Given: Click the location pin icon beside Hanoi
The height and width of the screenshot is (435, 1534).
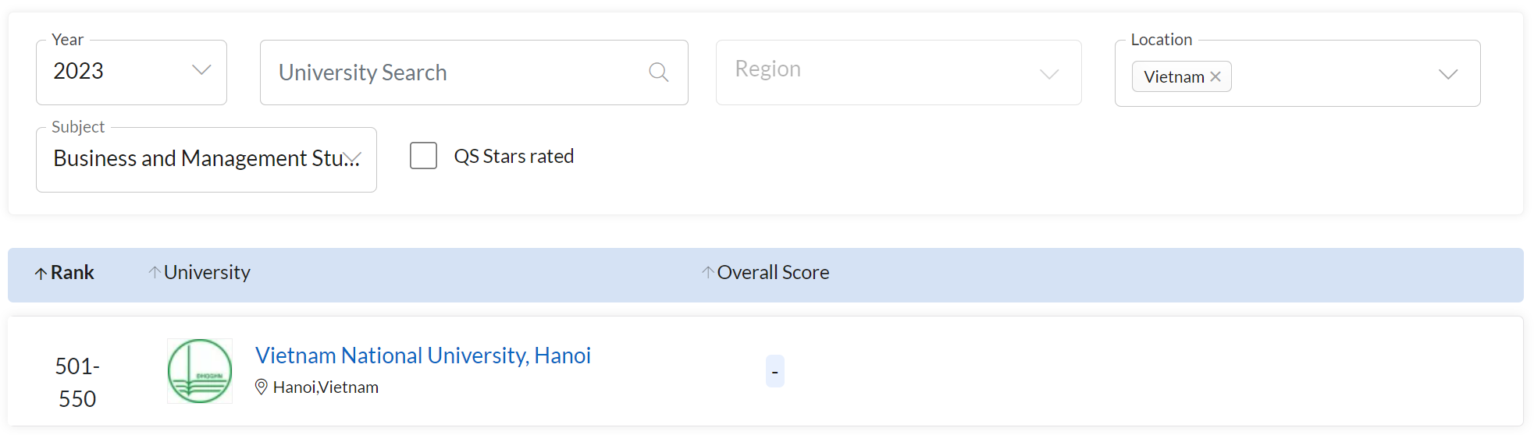Looking at the screenshot, I should tap(262, 387).
